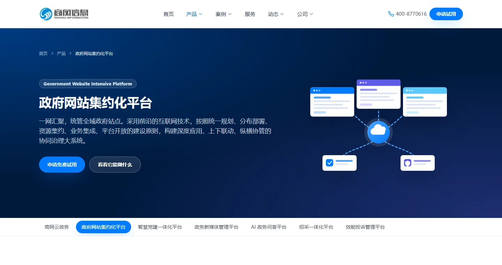Select the 政府网站集约化平台 tab

tap(104, 227)
